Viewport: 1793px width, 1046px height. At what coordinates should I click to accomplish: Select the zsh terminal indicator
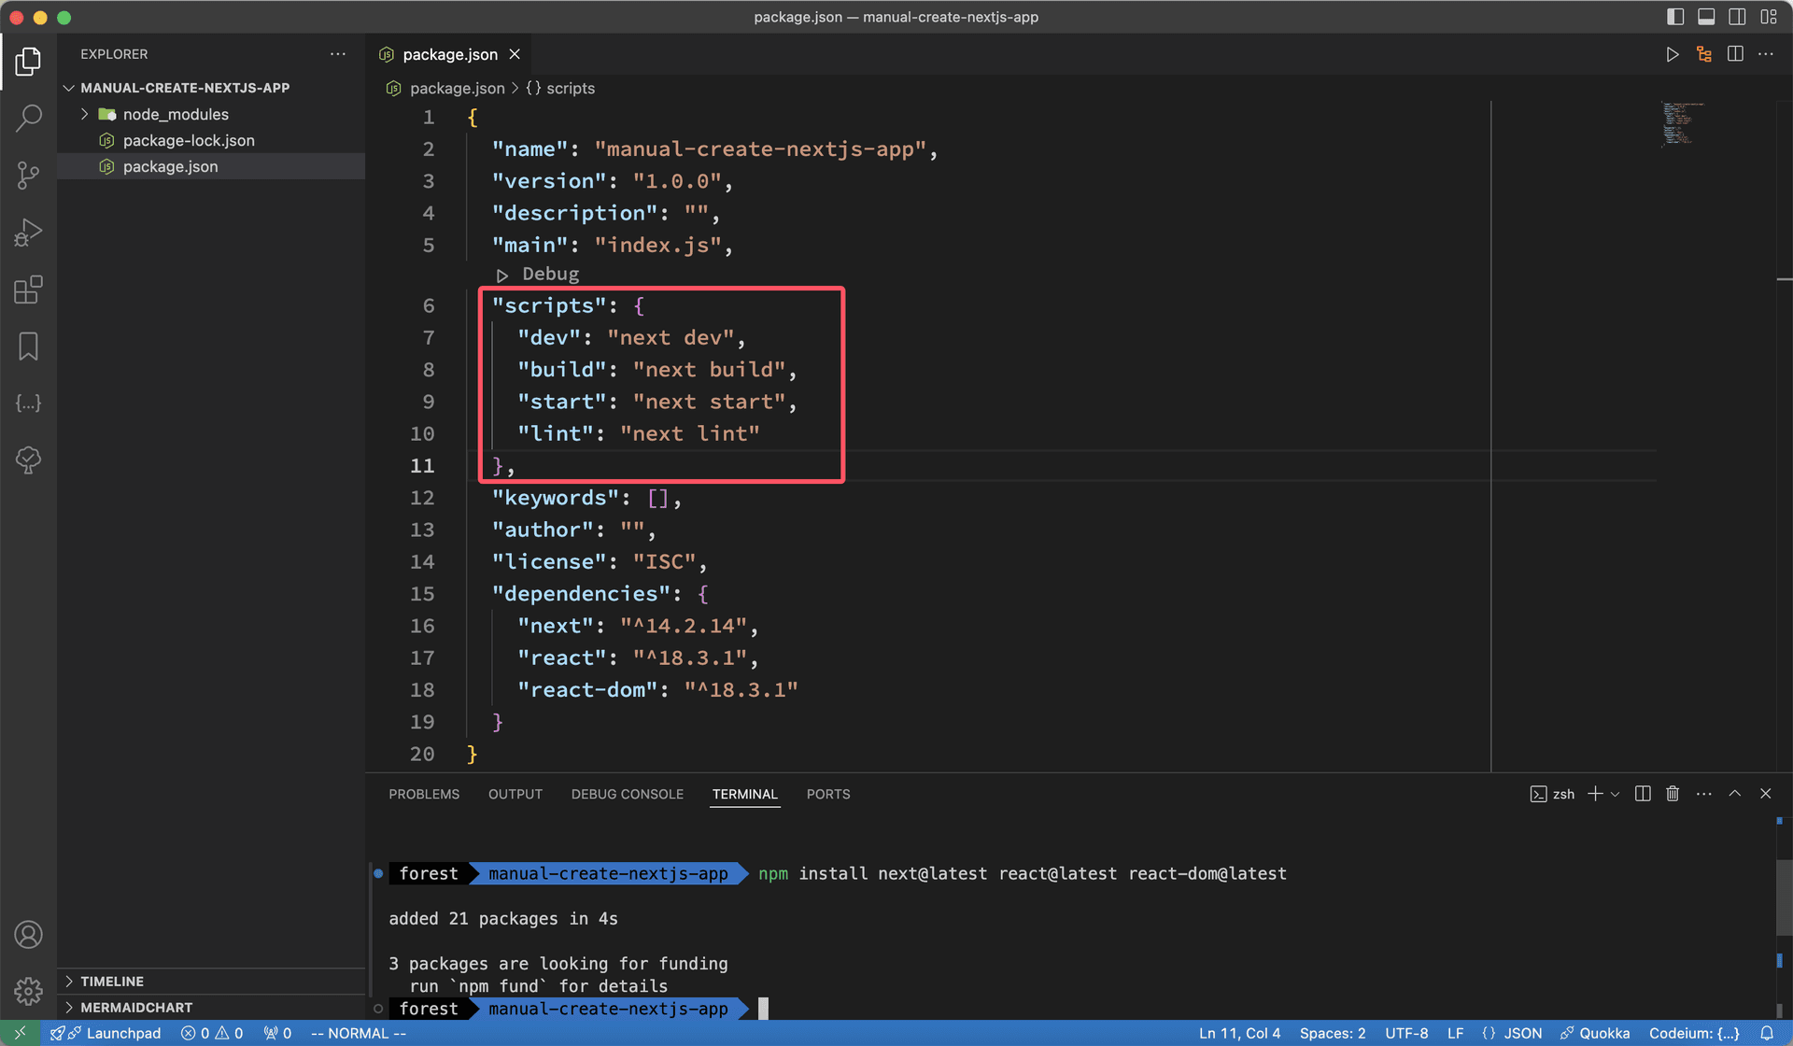click(x=1553, y=794)
